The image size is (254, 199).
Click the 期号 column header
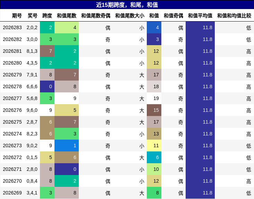coord(17,16)
